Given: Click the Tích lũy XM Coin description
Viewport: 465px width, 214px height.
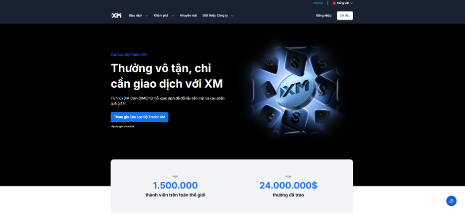Looking at the screenshot, I should (x=168, y=101).
